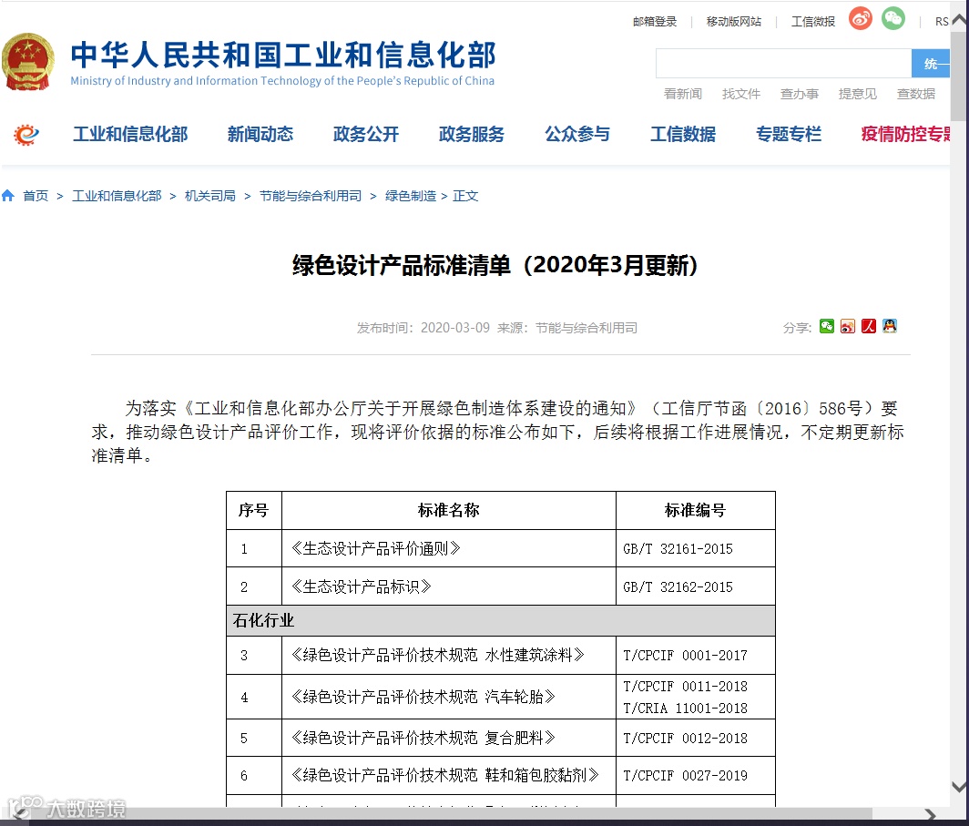Open 节能与综合利用司 breadcrumb link
This screenshot has height=826, width=969.
pyautogui.click(x=311, y=196)
